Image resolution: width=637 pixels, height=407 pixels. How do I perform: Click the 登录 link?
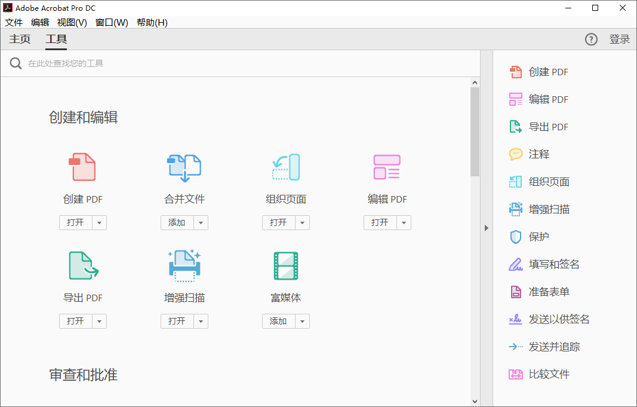pyautogui.click(x=620, y=39)
